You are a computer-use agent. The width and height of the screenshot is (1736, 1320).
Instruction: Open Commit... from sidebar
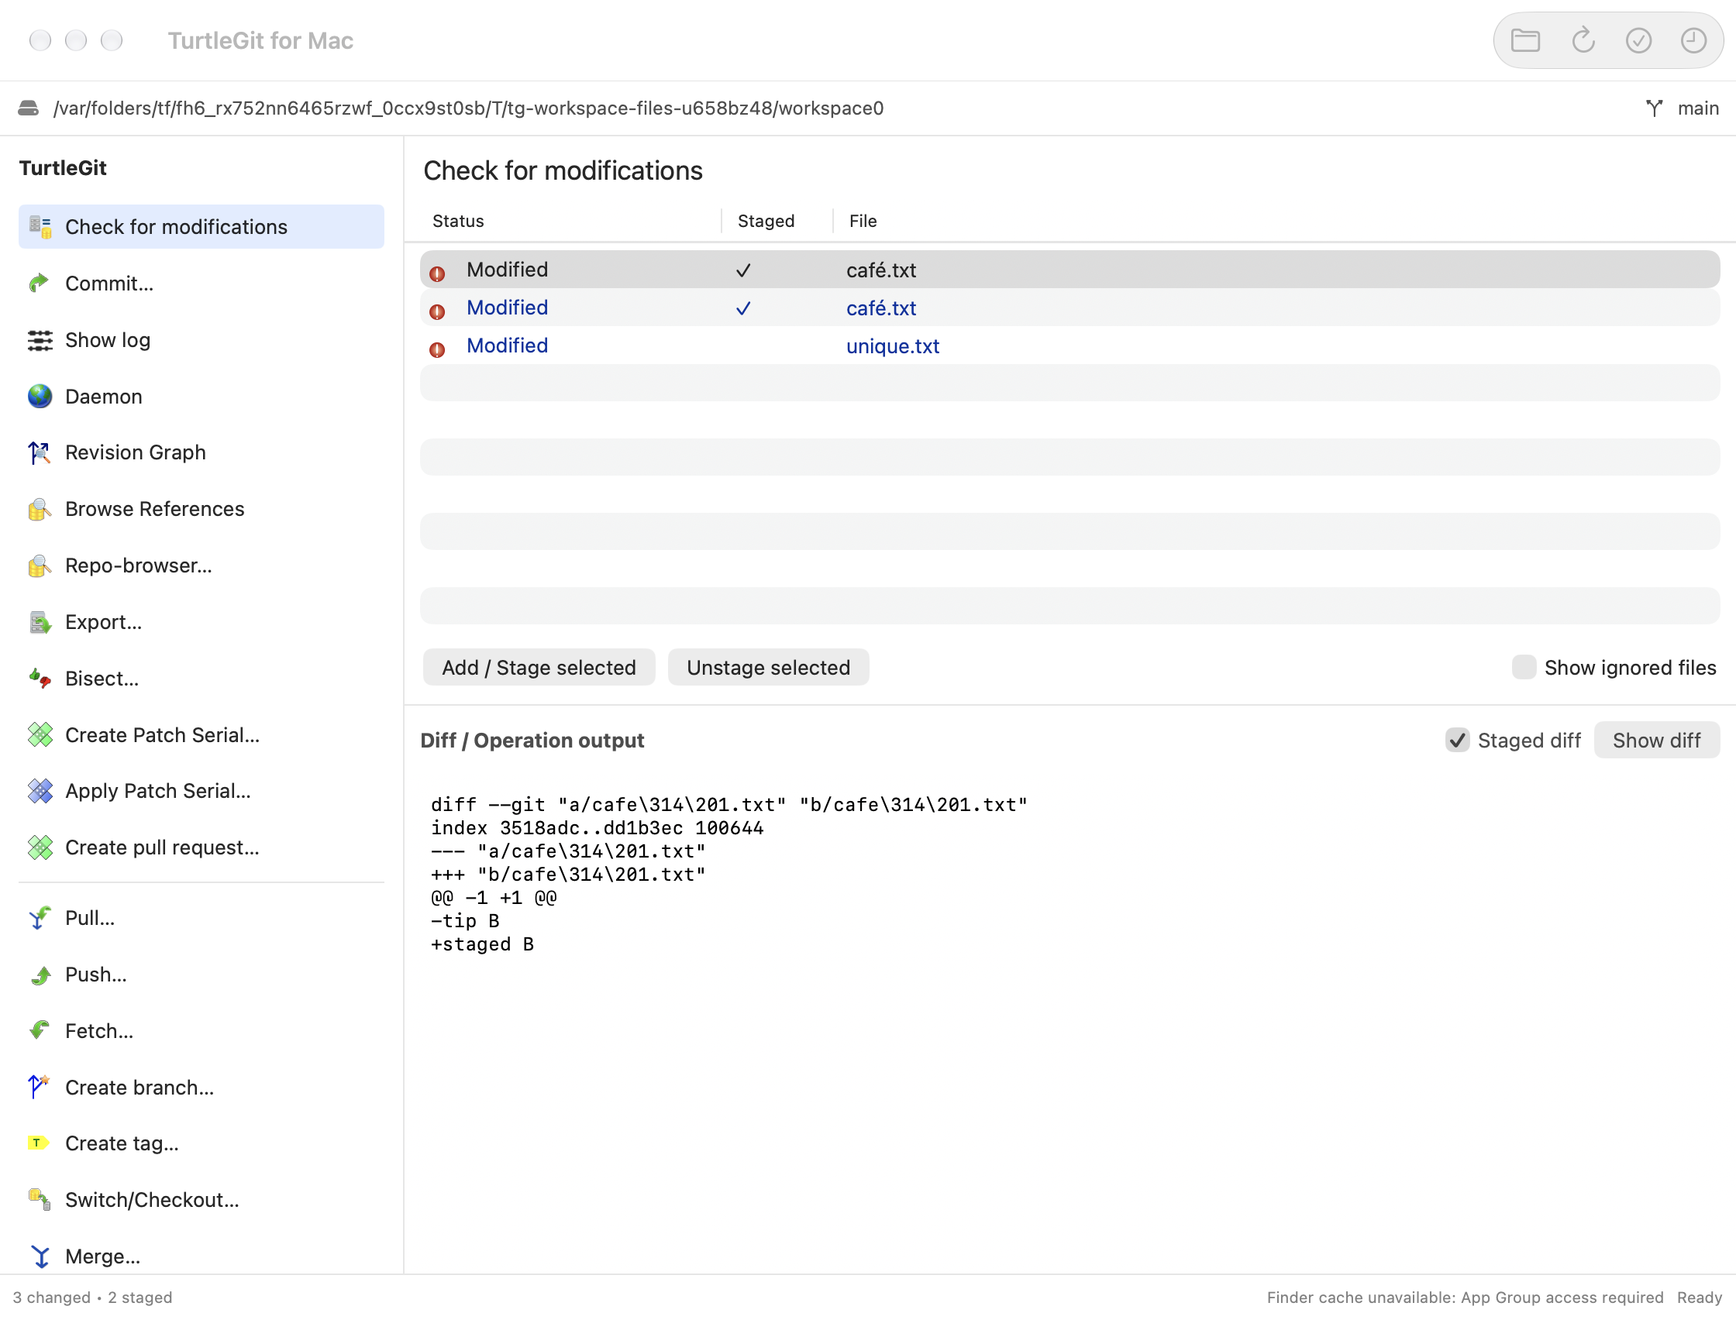[x=201, y=283]
